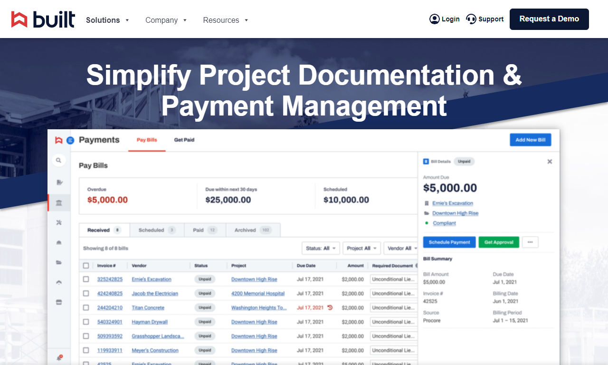Open the Ernie's Excavation link in Bill Details
This screenshot has height=365, width=608.
(453, 203)
